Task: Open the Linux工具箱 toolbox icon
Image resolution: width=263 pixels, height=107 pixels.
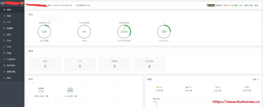Action: [x=70, y=90]
